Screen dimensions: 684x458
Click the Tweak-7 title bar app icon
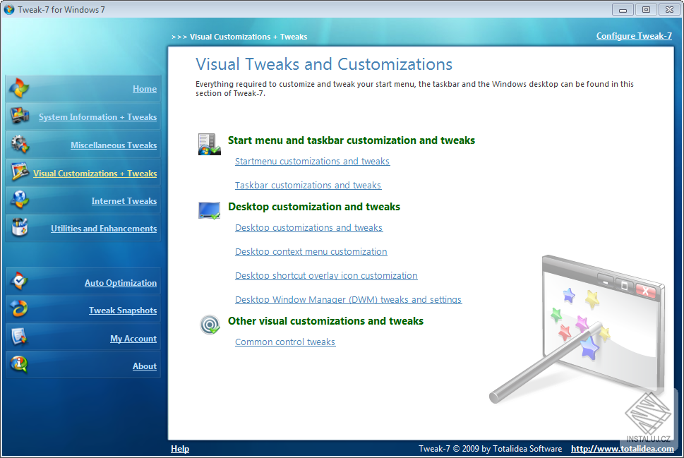pos(8,10)
